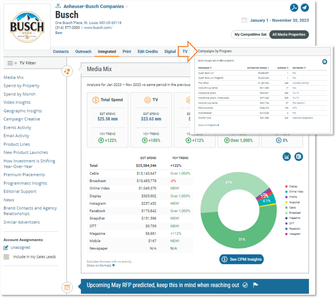
Task: Select the TV tab
Action: [185, 52]
